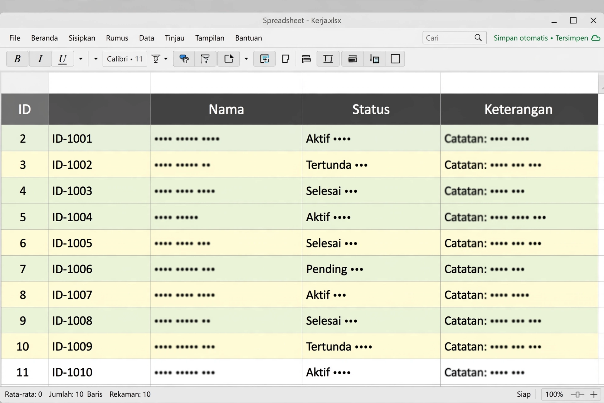Image resolution: width=604 pixels, height=403 pixels.
Task: Open the File menu
Action: click(x=15, y=38)
